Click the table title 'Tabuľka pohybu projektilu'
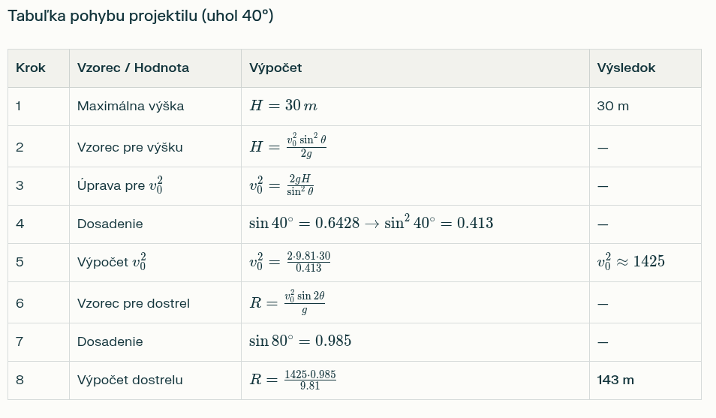The image size is (716, 418). tap(140, 17)
